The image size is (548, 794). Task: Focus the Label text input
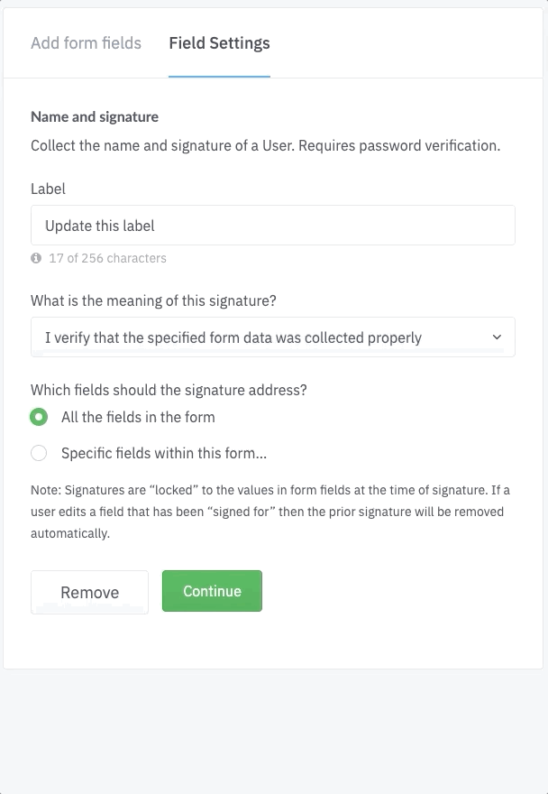tap(272, 226)
